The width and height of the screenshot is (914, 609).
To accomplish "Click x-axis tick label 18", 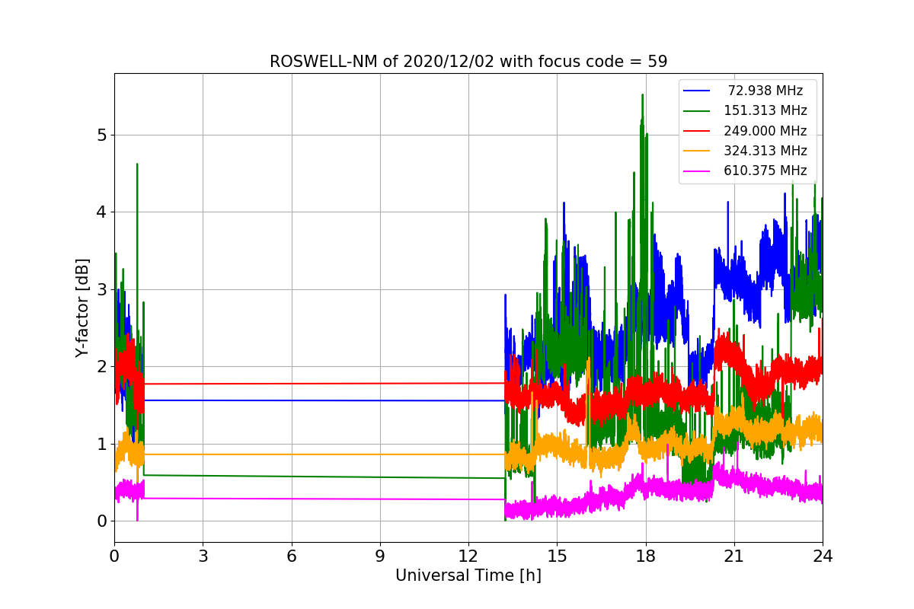I will (646, 556).
